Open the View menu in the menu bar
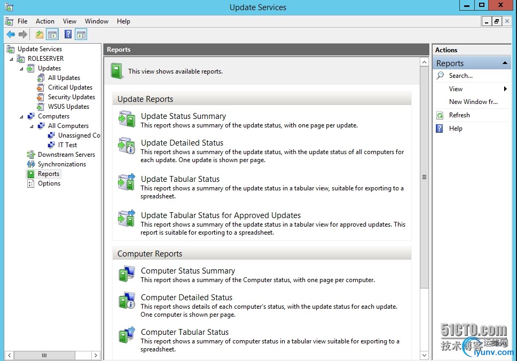Image resolution: width=517 pixels, height=361 pixels. (69, 21)
